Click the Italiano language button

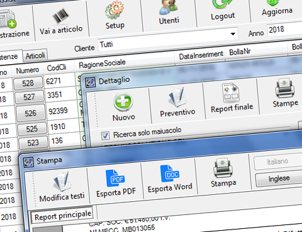tap(277, 162)
